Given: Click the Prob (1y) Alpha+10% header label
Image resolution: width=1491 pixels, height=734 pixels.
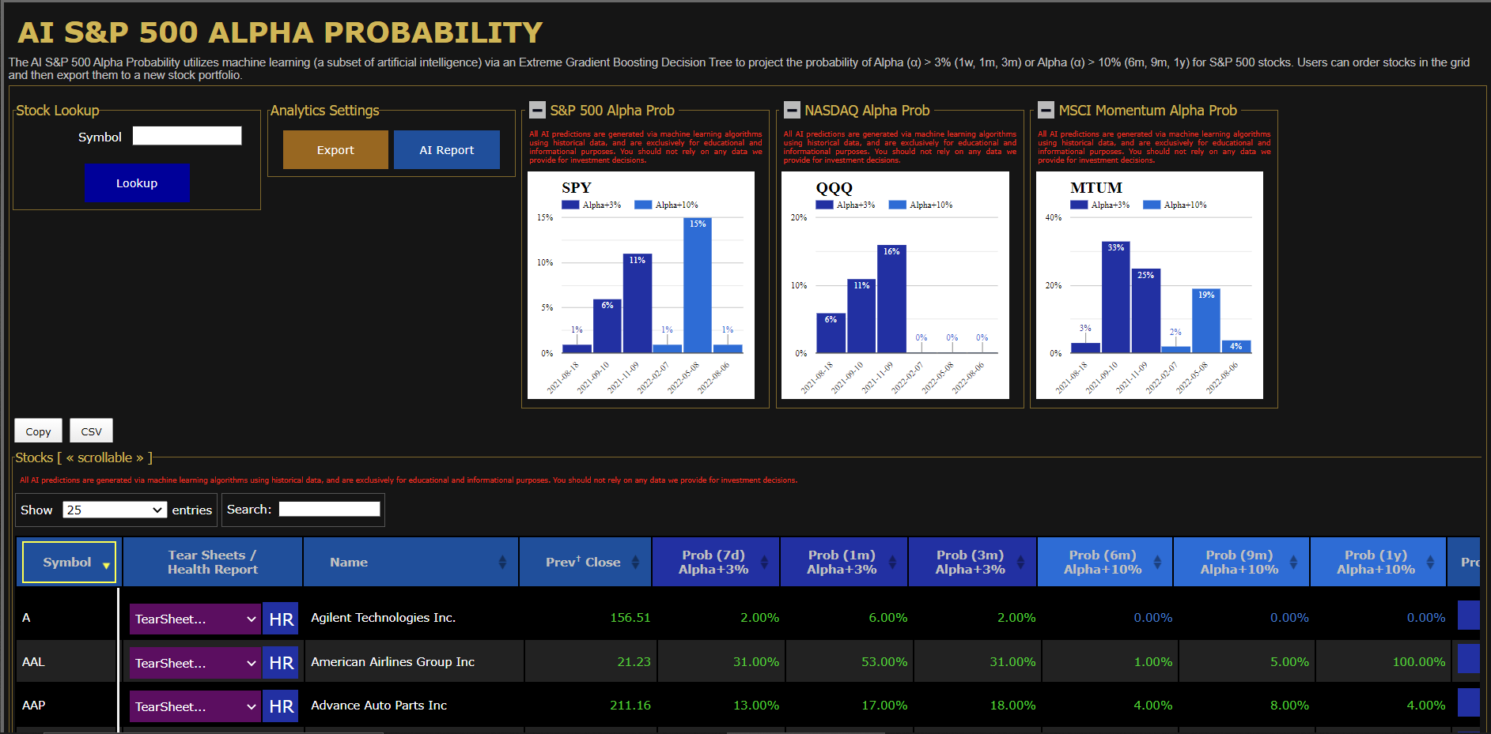Looking at the screenshot, I should 1376,562.
